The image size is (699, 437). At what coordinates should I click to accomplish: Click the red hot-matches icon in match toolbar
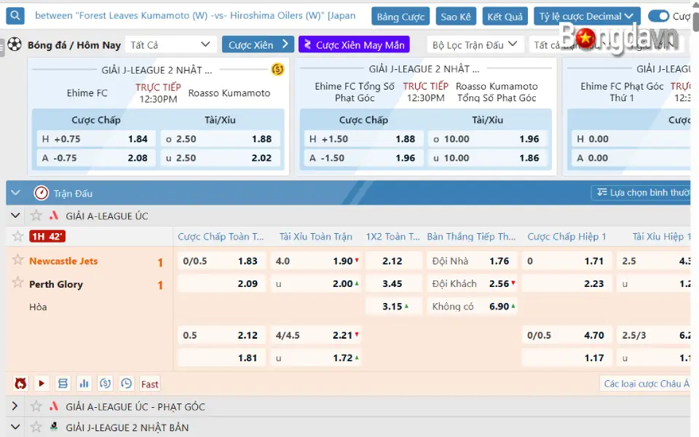point(20,383)
